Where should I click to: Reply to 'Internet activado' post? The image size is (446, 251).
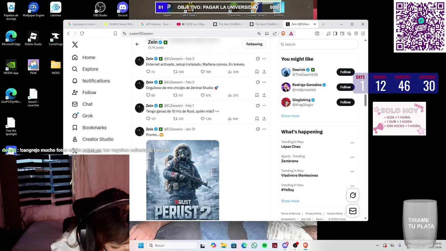pyautogui.click(x=150, y=72)
